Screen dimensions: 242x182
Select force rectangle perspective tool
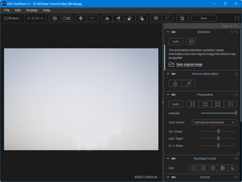point(218,104)
